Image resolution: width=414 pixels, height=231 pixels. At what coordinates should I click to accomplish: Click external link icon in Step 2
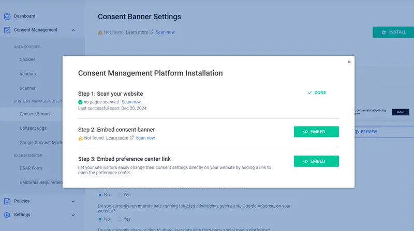tap(131, 137)
